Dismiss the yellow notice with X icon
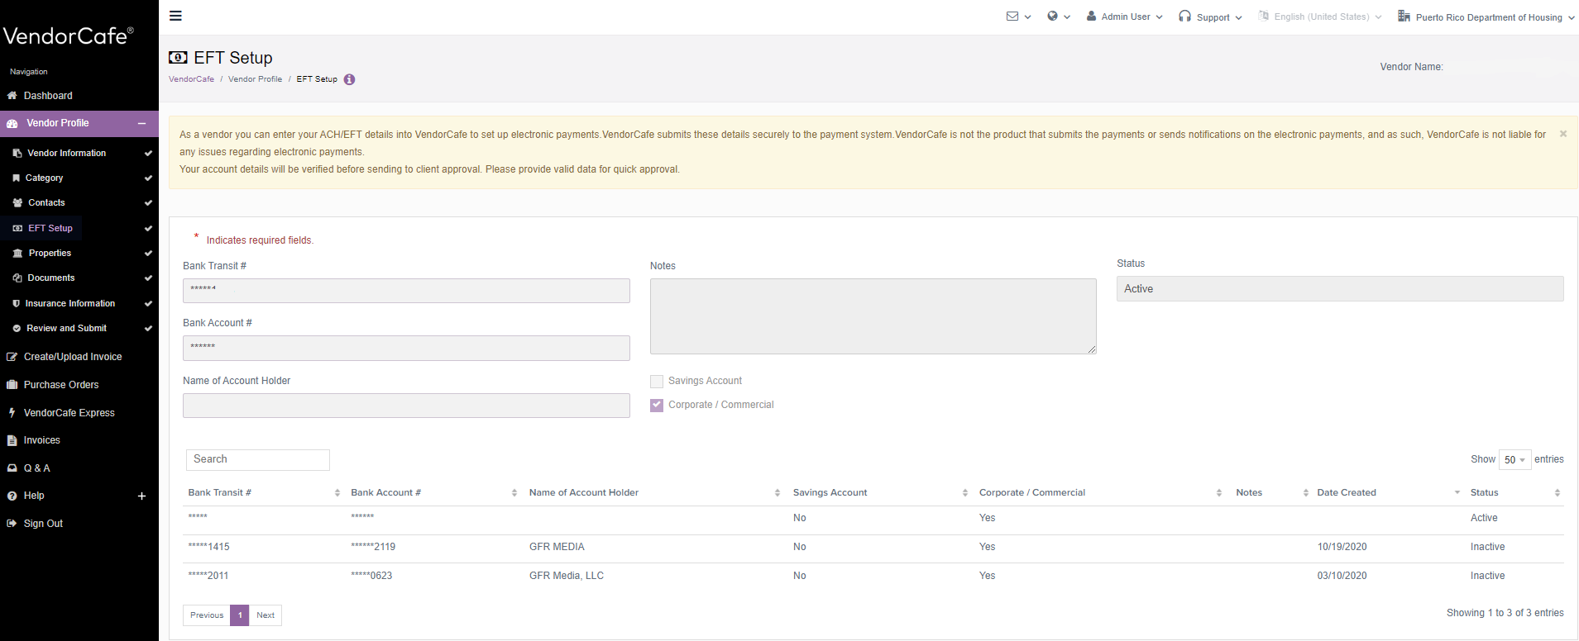Screen dimensions: 1579x641 click(x=1562, y=134)
